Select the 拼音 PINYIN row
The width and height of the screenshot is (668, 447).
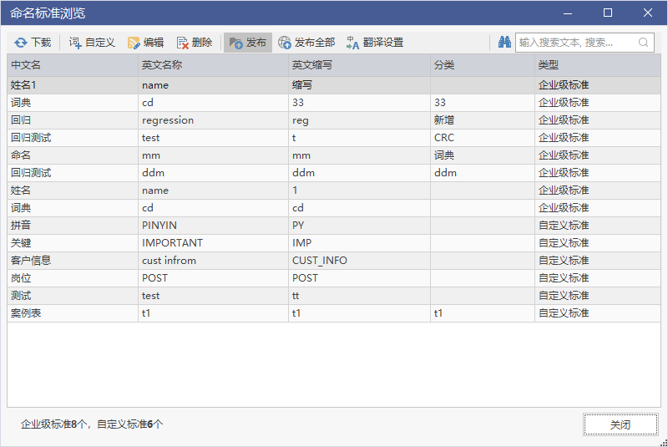[333, 226]
